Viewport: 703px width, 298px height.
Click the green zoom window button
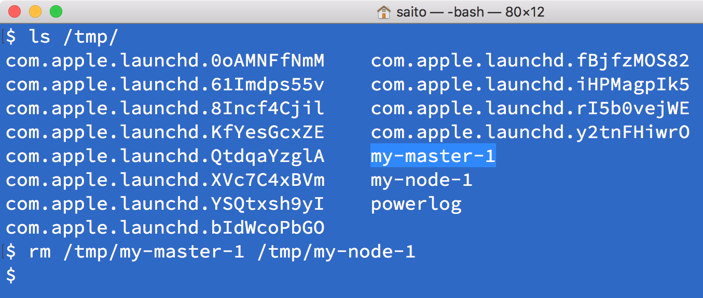pos(56,11)
